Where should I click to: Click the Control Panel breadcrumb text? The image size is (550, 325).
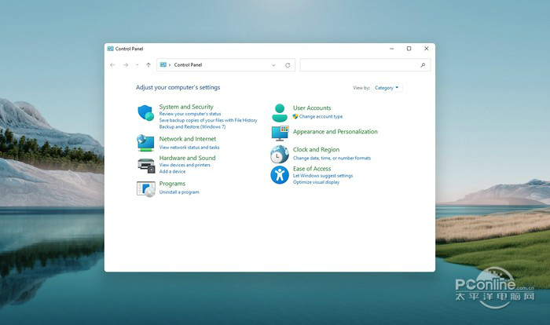[188, 65]
